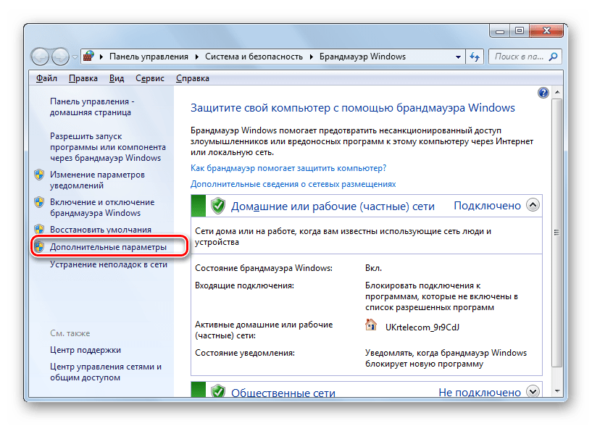Open Как брандмауэр помогает защитить компьютер link
Screen dimensions: 592x426
pyautogui.click(x=288, y=168)
